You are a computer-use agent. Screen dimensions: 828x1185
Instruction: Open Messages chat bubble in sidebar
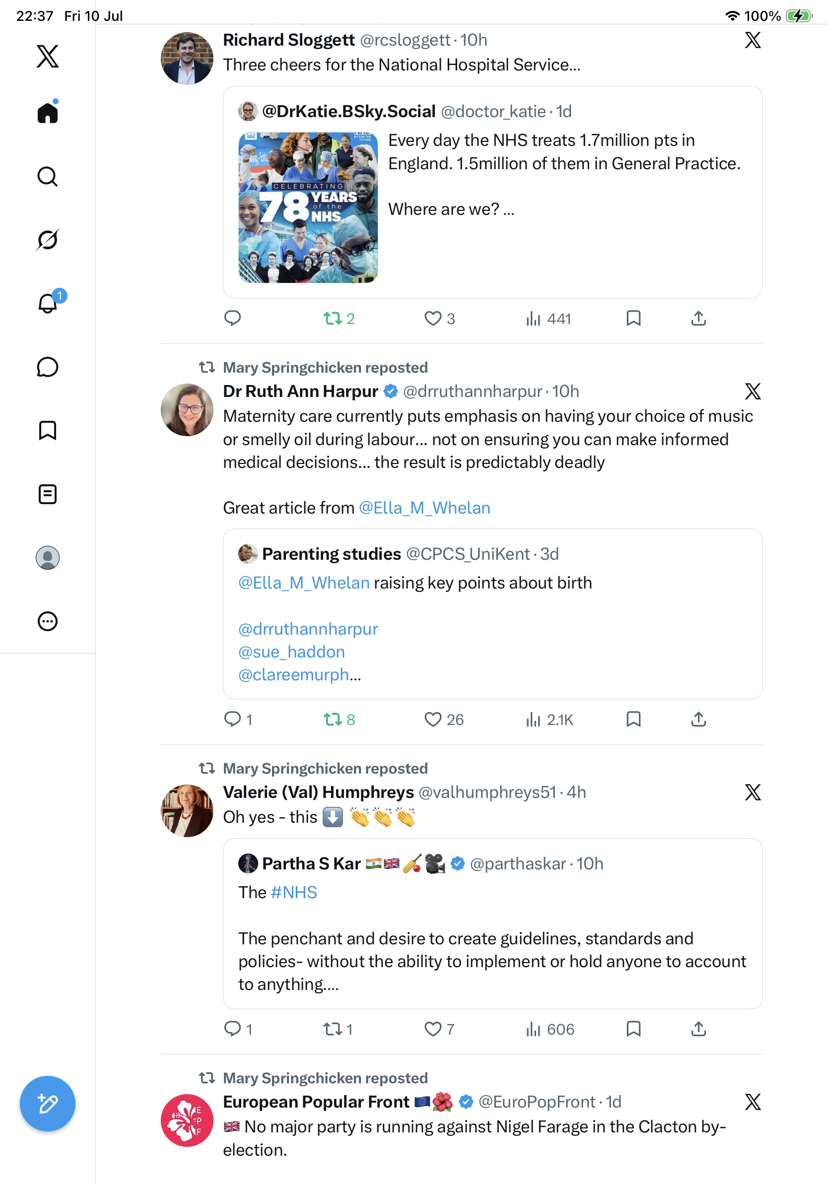(x=48, y=367)
